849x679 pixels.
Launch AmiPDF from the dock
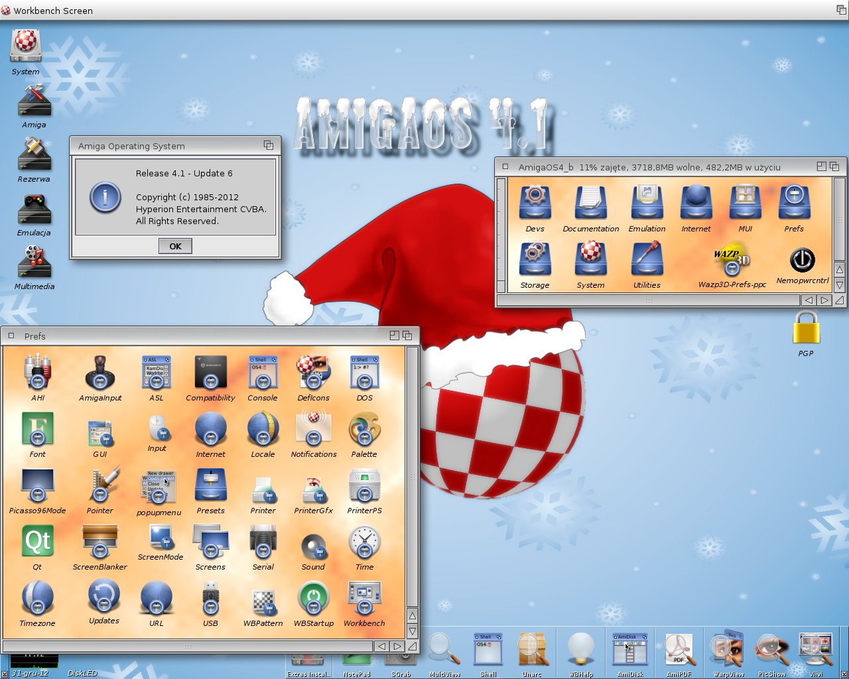(679, 649)
